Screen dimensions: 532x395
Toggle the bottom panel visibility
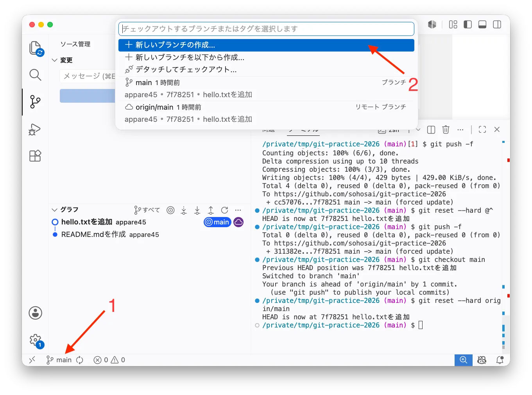click(x=482, y=25)
